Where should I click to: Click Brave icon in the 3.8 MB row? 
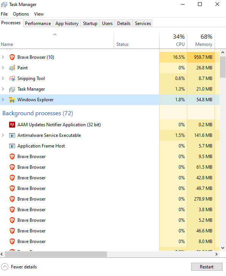click(x=12, y=210)
